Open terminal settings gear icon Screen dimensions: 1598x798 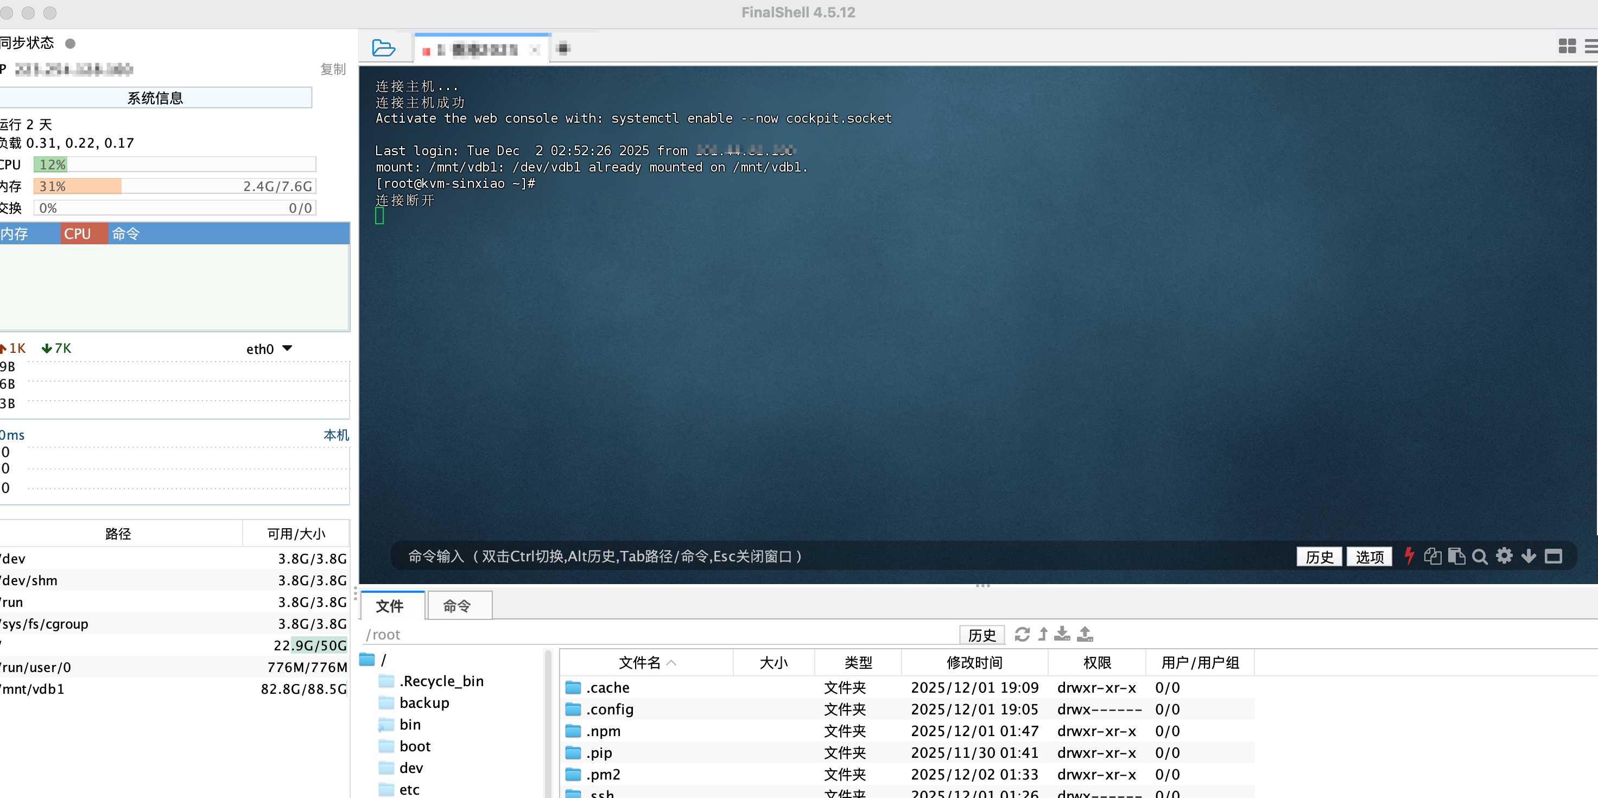click(1504, 555)
